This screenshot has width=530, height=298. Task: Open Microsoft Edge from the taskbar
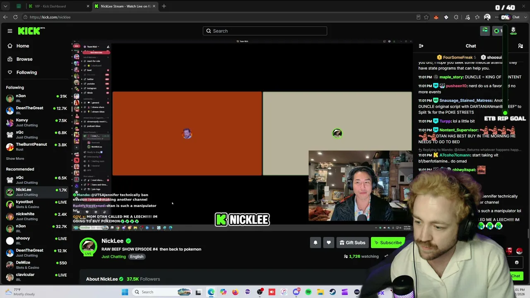[211, 292]
